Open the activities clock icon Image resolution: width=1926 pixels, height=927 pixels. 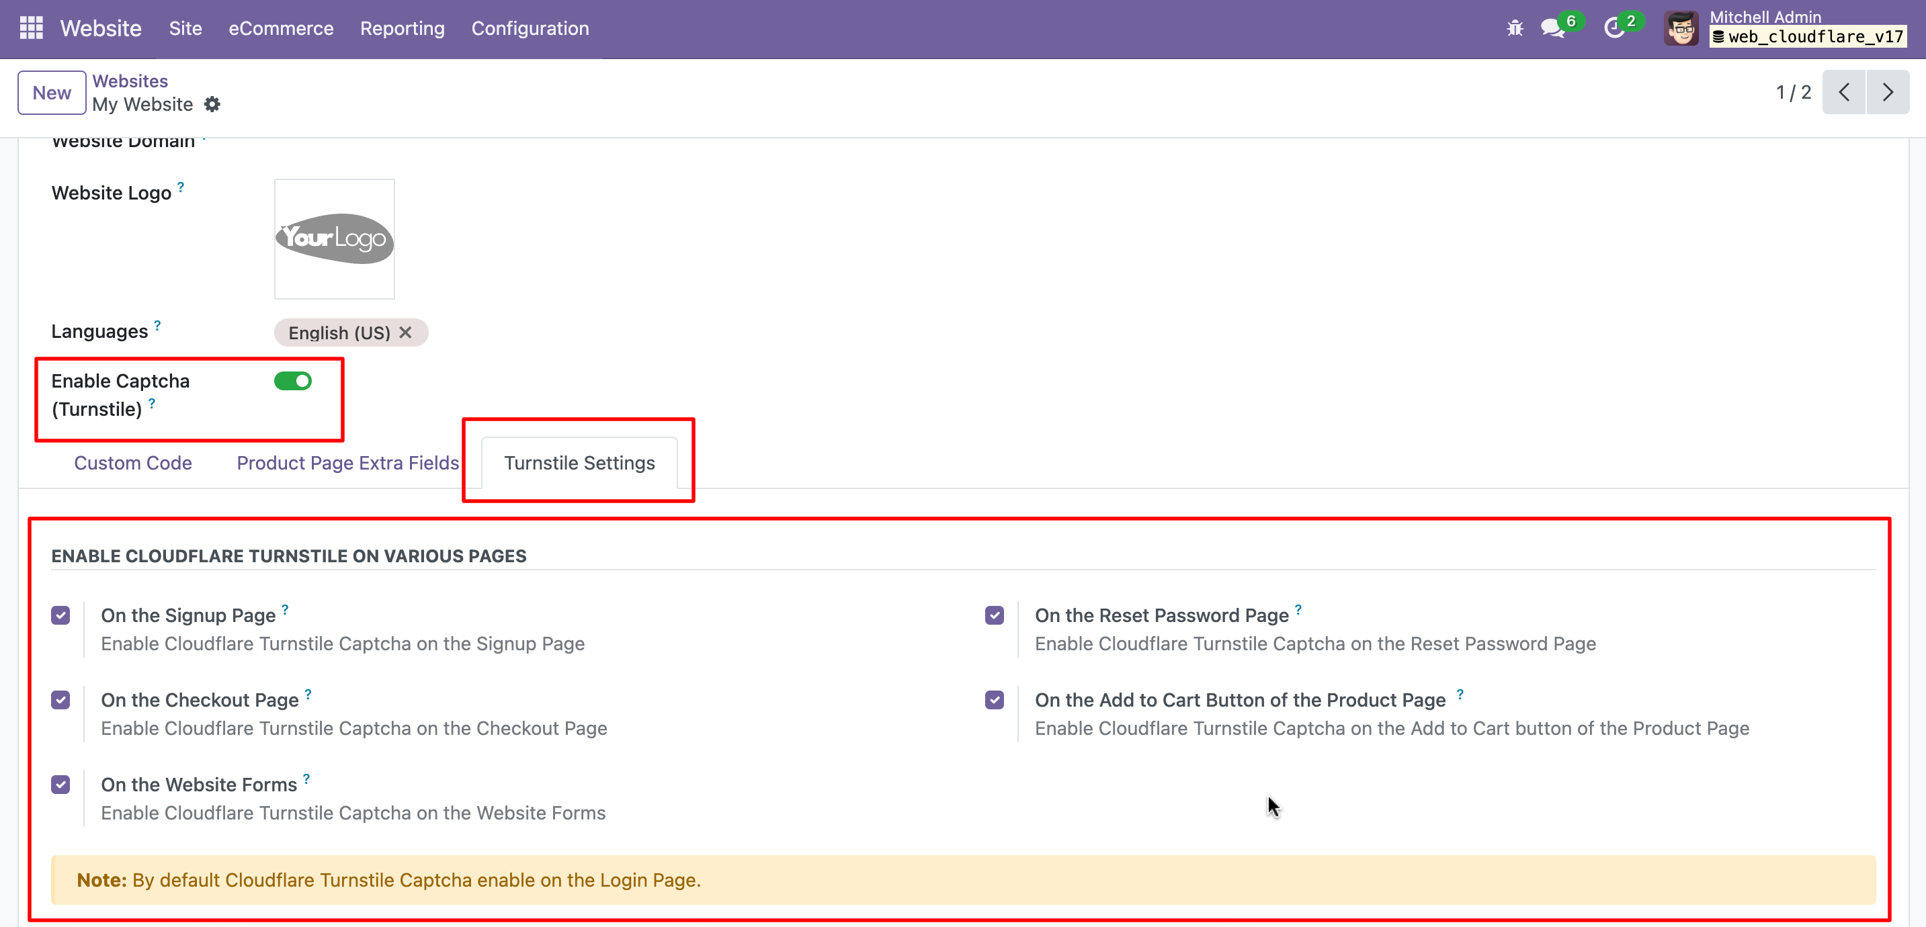click(x=1614, y=28)
